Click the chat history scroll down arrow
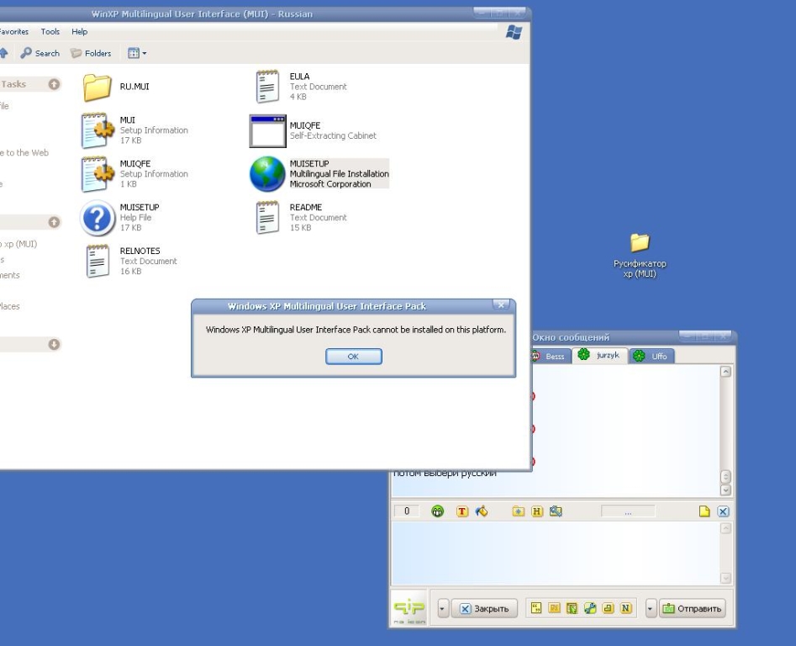The height and width of the screenshot is (646, 796). 726,490
